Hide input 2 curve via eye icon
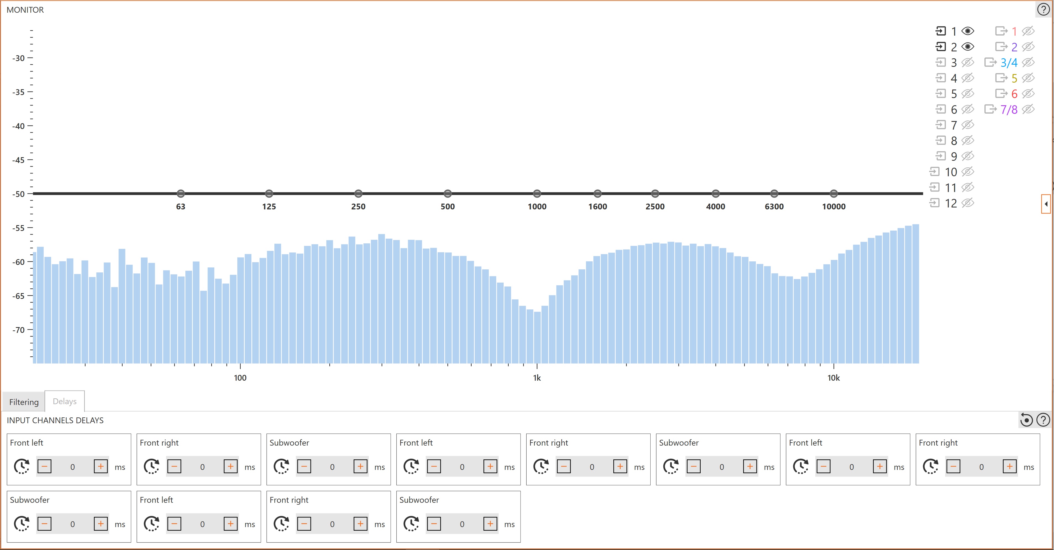The height and width of the screenshot is (550, 1054). (968, 47)
